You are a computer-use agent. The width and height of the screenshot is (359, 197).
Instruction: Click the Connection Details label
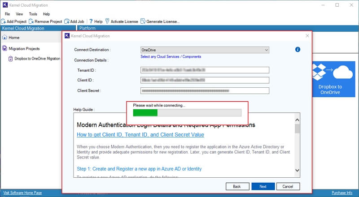tap(92, 60)
